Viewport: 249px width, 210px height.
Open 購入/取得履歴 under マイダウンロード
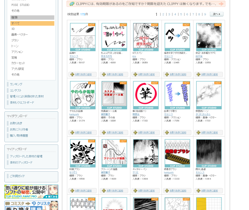[19, 136]
